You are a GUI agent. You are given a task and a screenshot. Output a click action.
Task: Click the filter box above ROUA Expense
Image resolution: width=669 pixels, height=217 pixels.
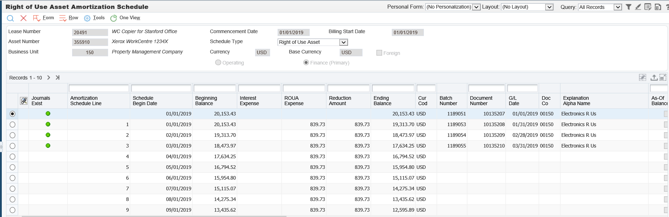pos(304,88)
